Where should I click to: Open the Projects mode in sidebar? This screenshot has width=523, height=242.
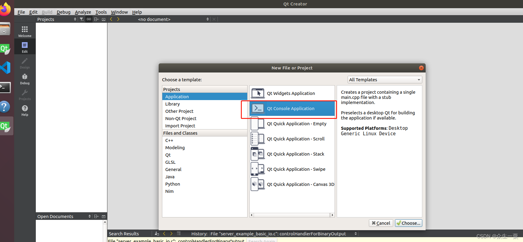click(x=25, y=94)
